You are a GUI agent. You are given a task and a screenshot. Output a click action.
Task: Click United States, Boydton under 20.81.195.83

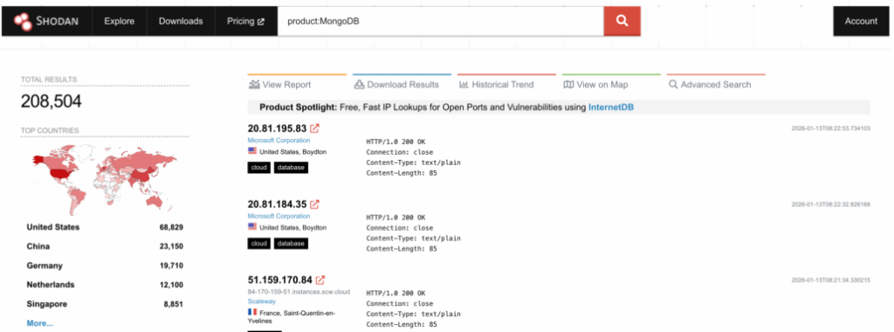(x=293, y=152)
